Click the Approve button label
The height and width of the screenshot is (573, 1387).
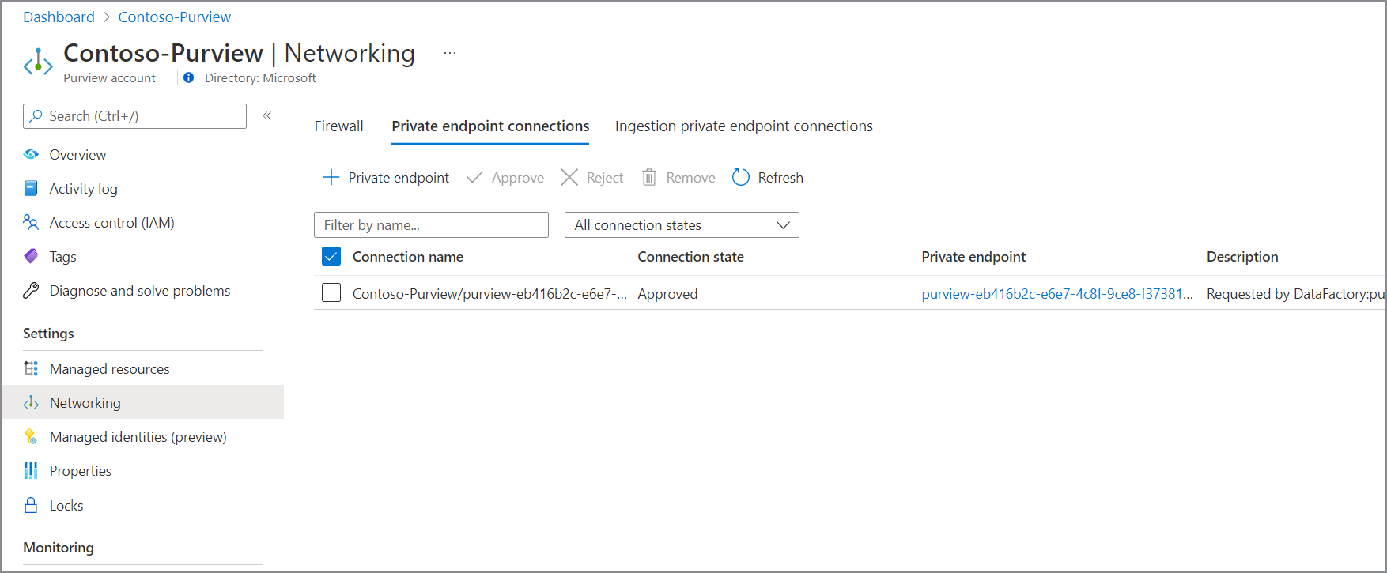pos(518,177)
